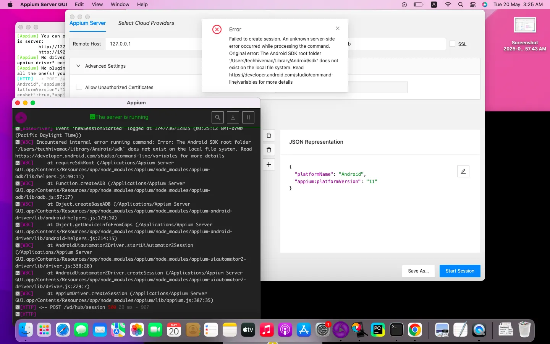The width and height of the screenshot is (550, 344).
Task: Pause the running Appium server
Action: [248, 117]
